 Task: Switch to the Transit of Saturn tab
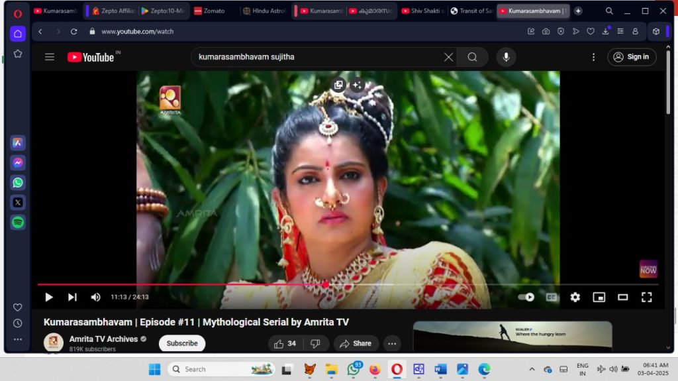tap(471, 11)
